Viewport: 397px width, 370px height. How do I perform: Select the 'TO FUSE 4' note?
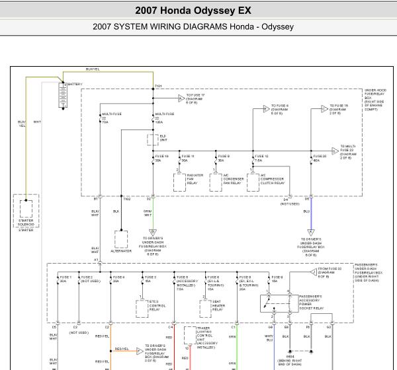tap(280, 110)
